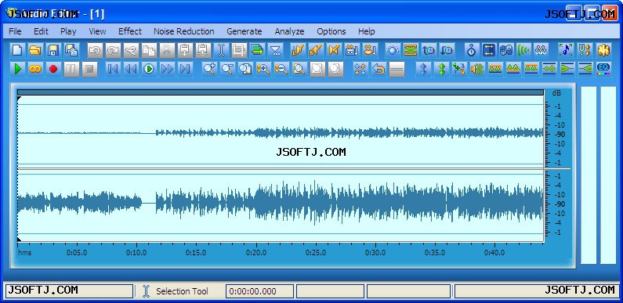The width and height of the screenshot is (623, 303).
Task: Click the 0:10.0 mark on time ruler
Action: pyautogui.click(x=136, y=253)
